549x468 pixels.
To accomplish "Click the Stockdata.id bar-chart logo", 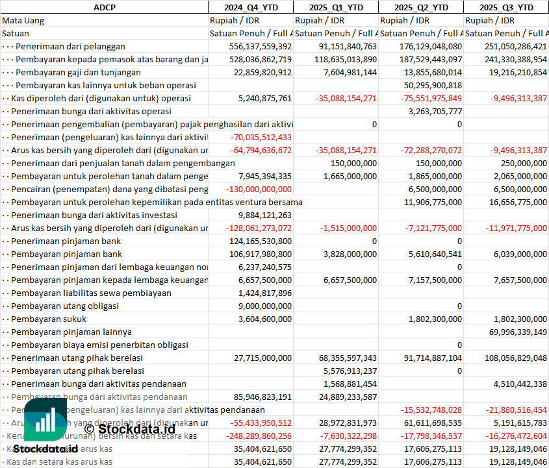I will tap(45, 419).
